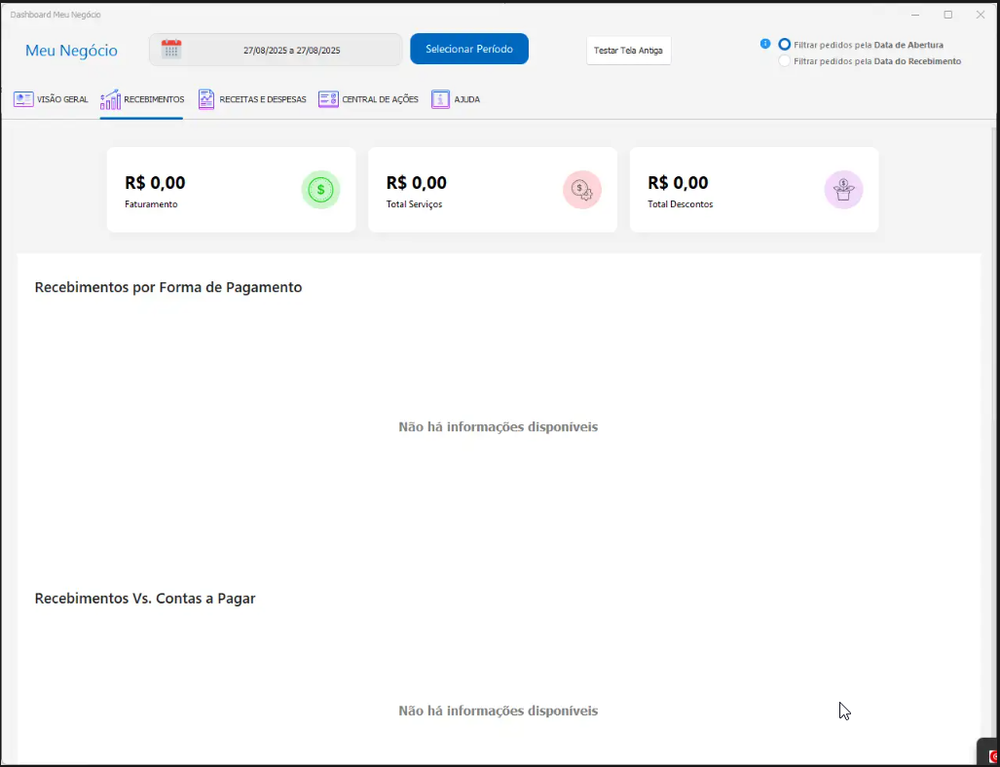This screenshot has width=1000, height=767.
Task: Click the pink Total Serviços icon
Action: (x=581, y=190)
